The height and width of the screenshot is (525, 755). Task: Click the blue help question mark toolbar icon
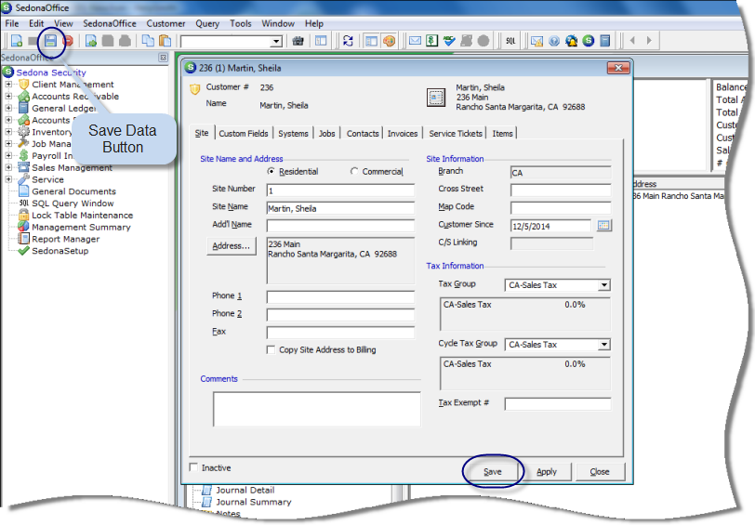(x=554, y=41)
